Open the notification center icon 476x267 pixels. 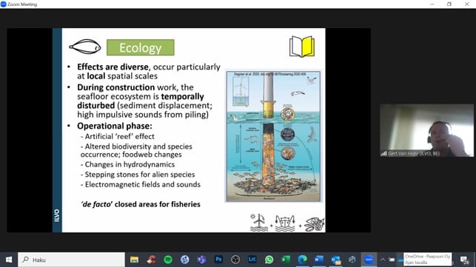(464, 260)
